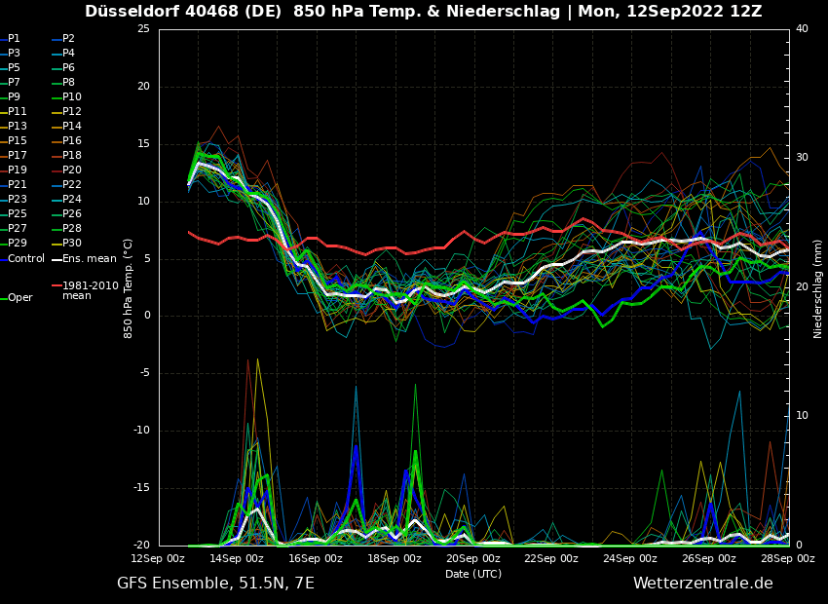Select the Ens. mean legend entry
828x604 pixels.
click(x=89, y=258)
